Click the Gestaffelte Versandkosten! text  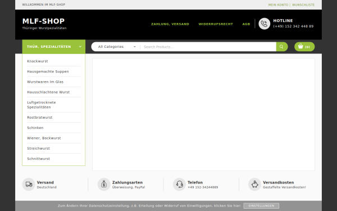tap(284, 187)
